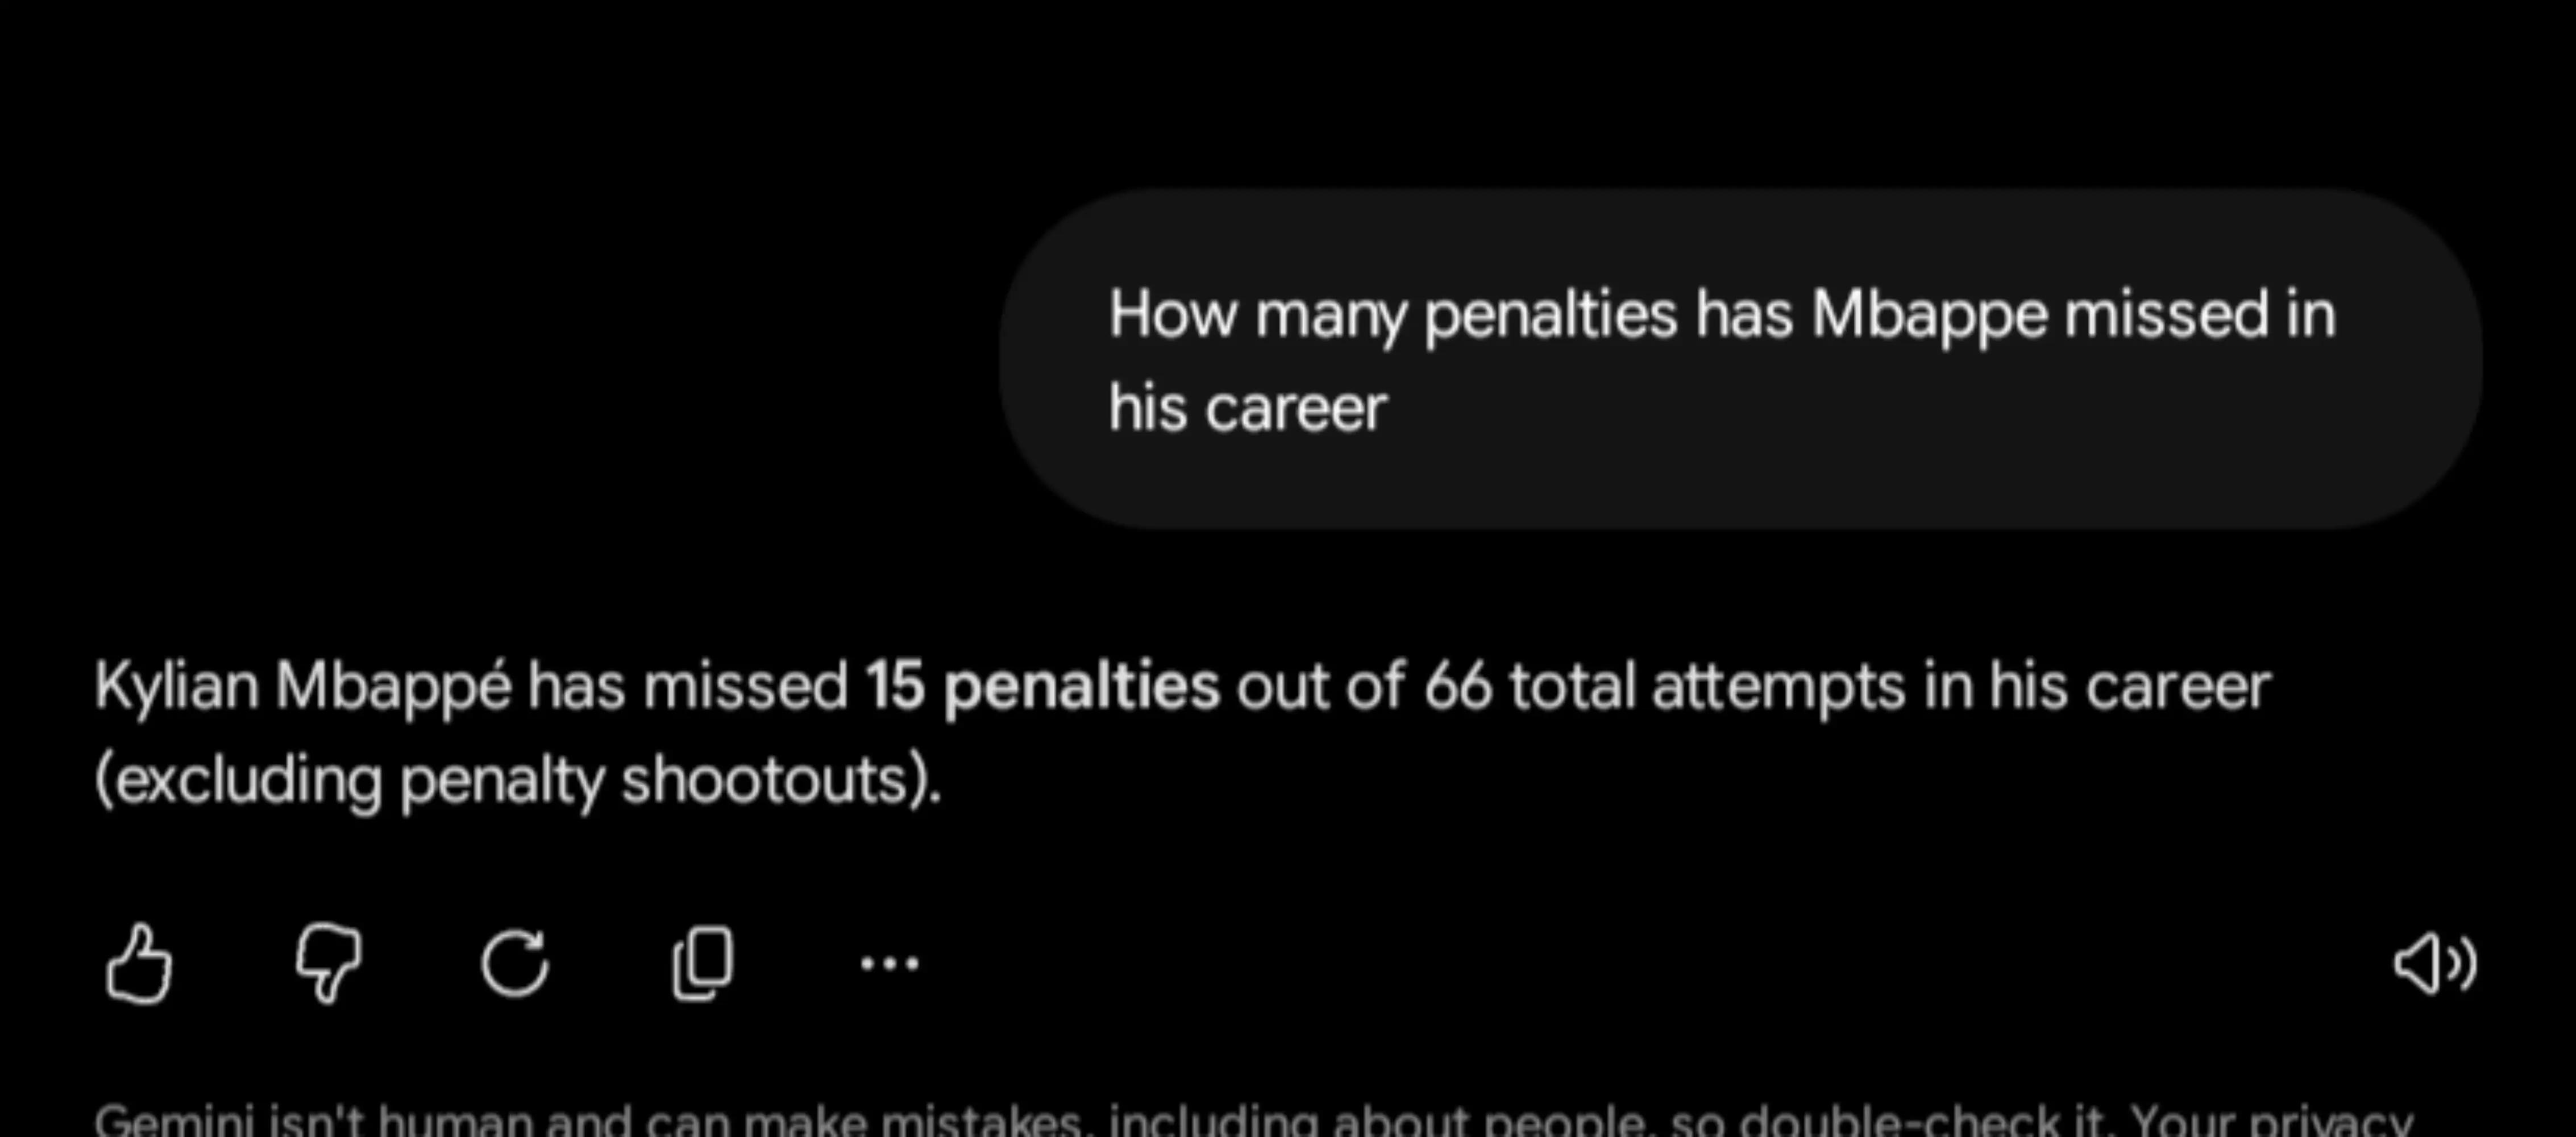
Task: Click the name 'Kylian Mbappé' in the response
Action: tap(303, 687)
